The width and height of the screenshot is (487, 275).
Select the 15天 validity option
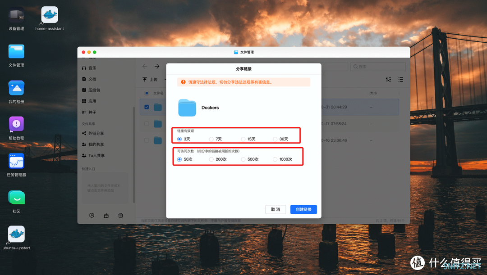coord(243,139)
